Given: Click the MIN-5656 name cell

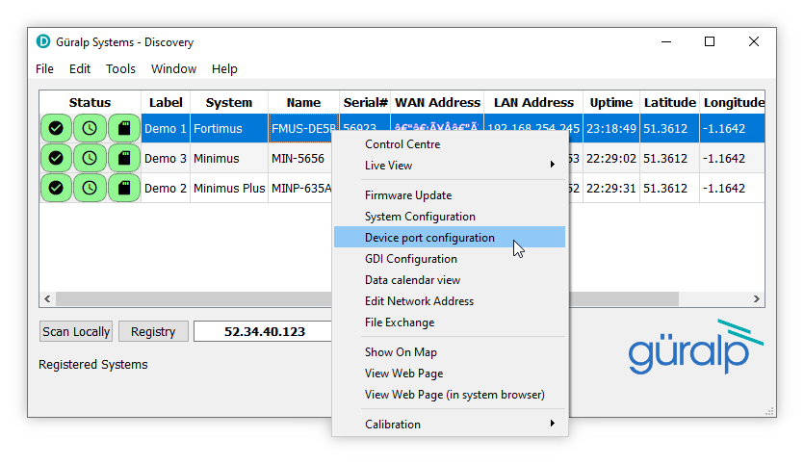Looking at the screenshot, I should [300, 158].
